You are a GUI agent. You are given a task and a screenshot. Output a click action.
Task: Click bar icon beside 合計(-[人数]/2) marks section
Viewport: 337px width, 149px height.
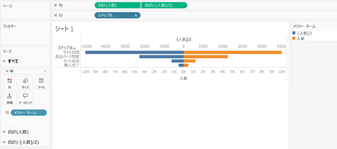point(4,142)
